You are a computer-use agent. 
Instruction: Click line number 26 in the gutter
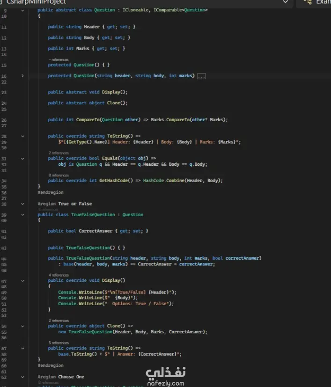4,120
